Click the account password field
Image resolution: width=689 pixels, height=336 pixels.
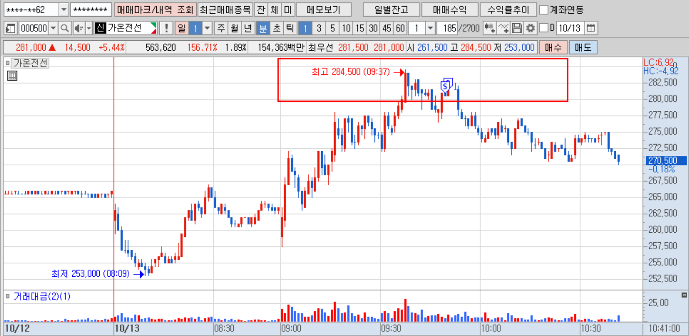[91, 9]
